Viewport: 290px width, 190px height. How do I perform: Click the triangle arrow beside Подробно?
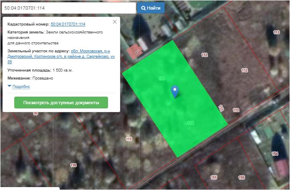(9, 86)
